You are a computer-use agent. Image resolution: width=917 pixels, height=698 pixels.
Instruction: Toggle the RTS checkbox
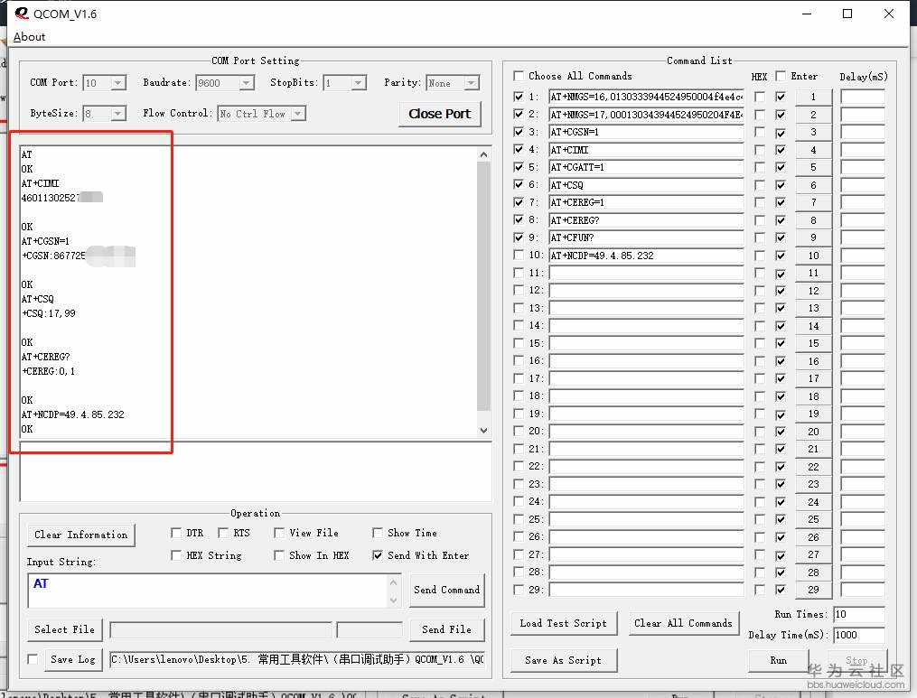(x=223, y=533)
